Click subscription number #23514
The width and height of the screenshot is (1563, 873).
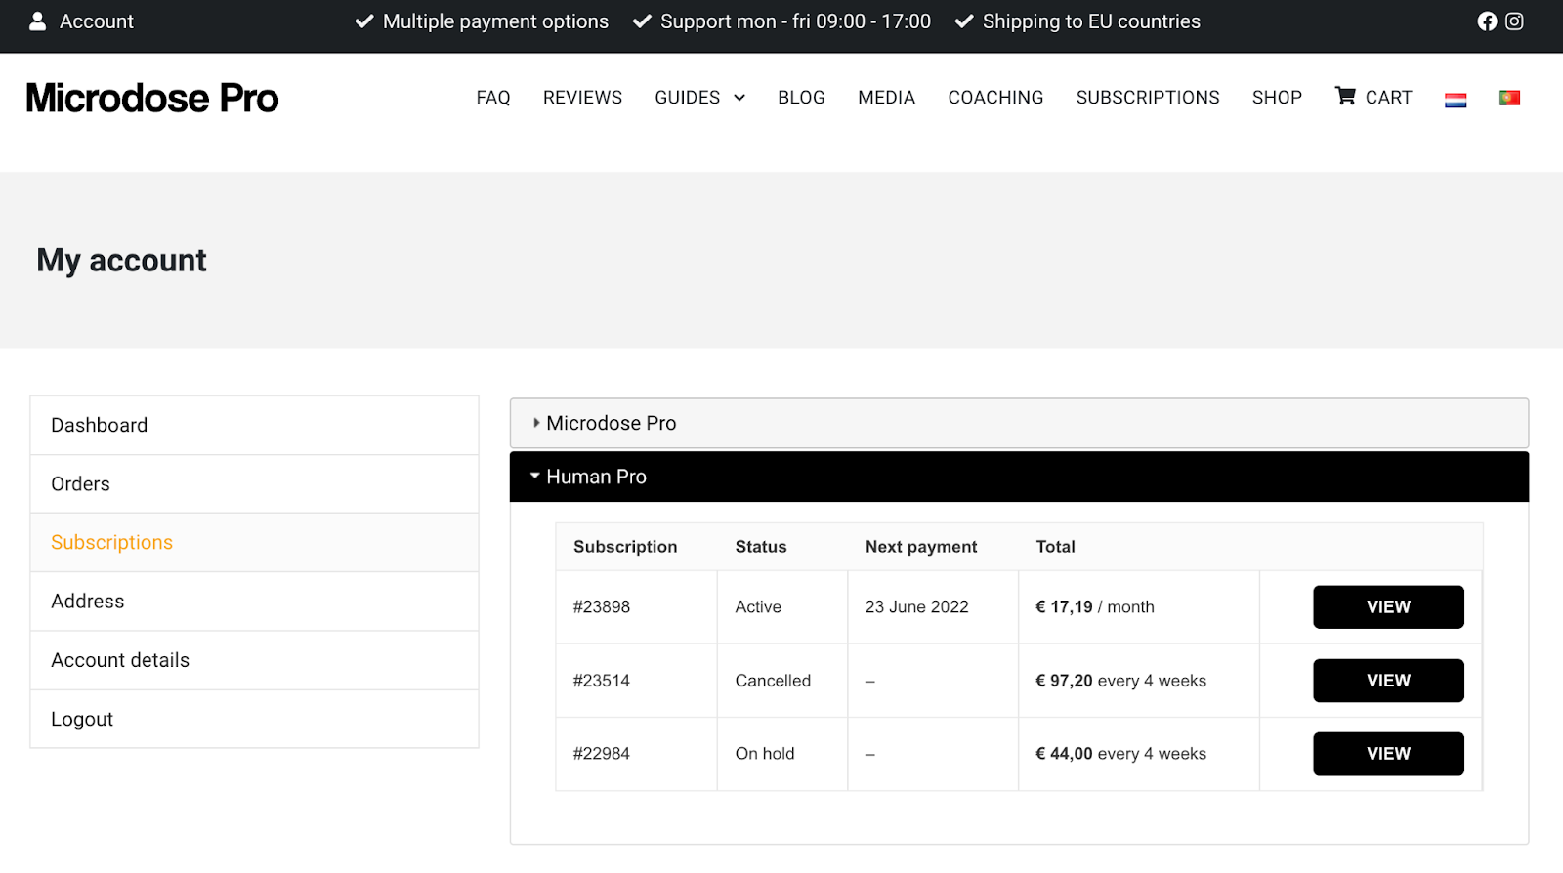[x=602, y=681]
